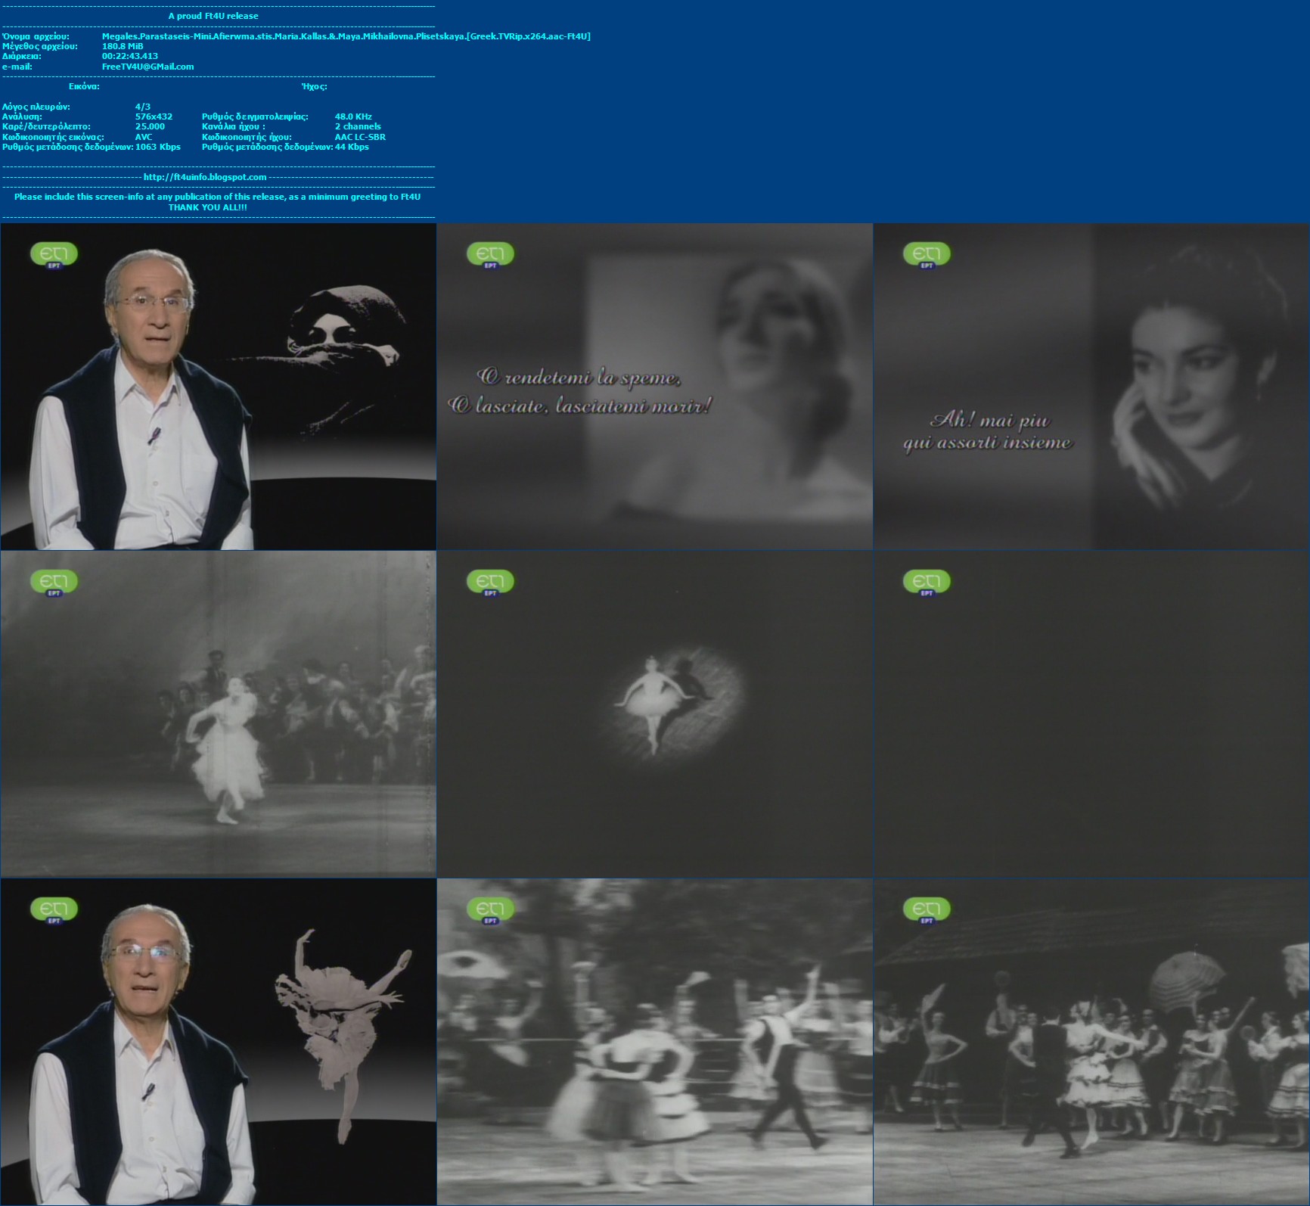Select the resolution value '576x432'
This screenshot has width=1310, height=1206.
click(x=154, y=117)
